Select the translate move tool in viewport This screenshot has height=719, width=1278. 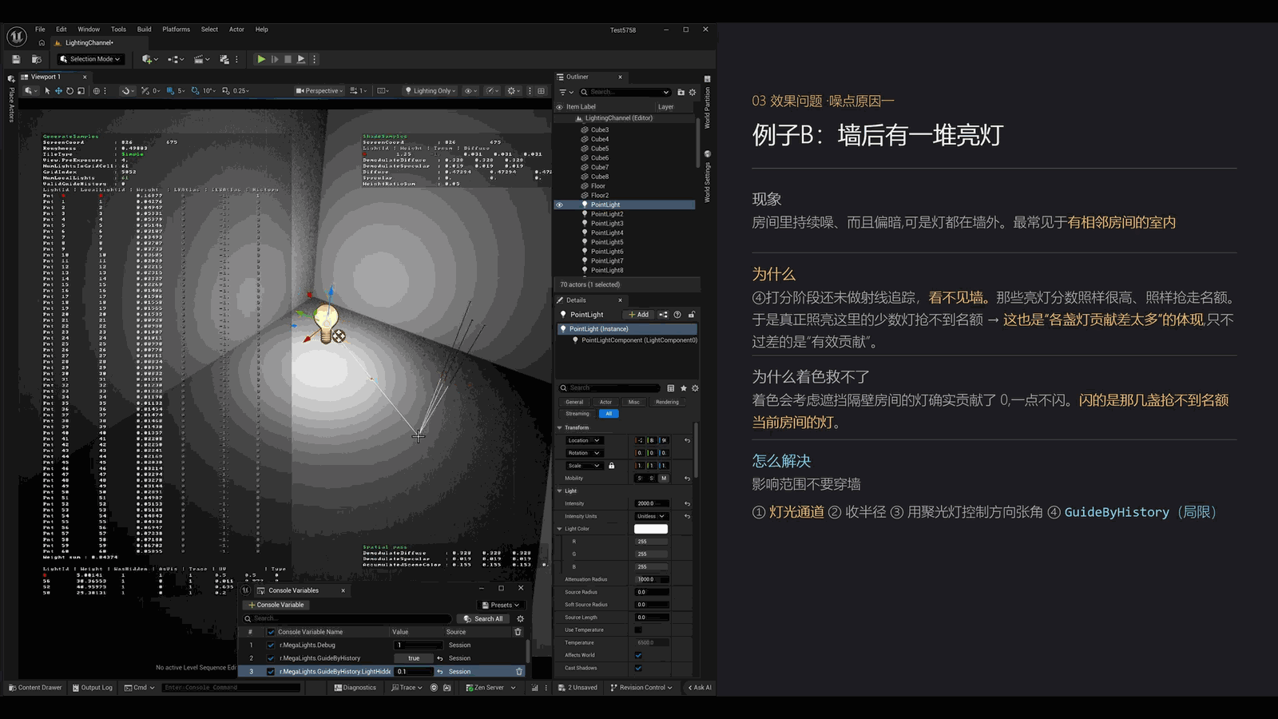[x=58, y=91]
